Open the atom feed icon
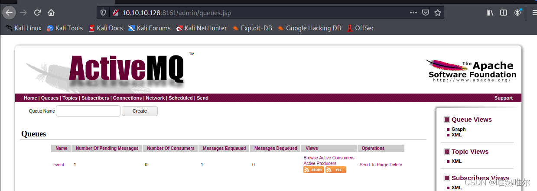Viewport: 537px width, 191px height. [313, 170]
